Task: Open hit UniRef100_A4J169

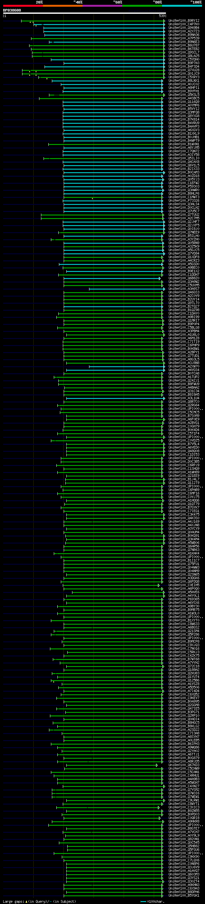Action: pyautogui.click(x=184, y=521)
